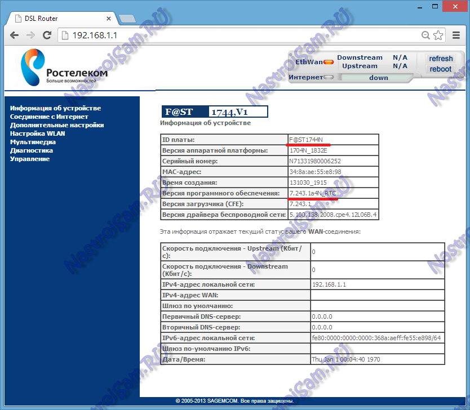Open Настройка WLAN menu section
The image size is (470, 410).
tap(37, 133)
